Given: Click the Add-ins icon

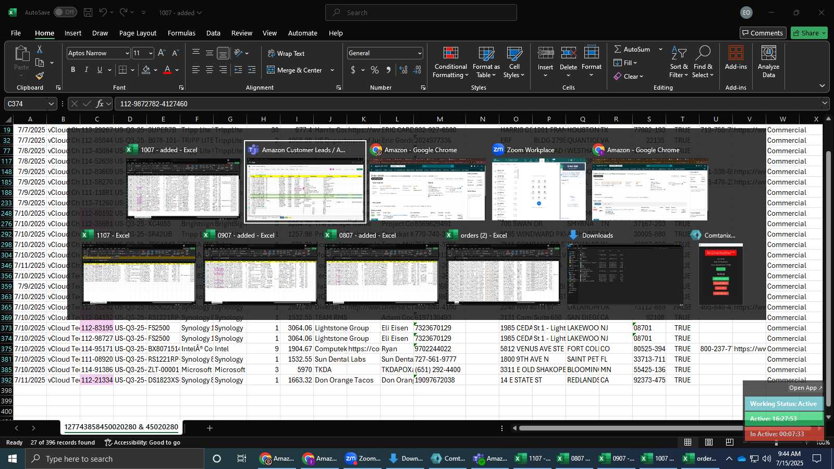Looking at the screenshot, I should tap(735, 54).
